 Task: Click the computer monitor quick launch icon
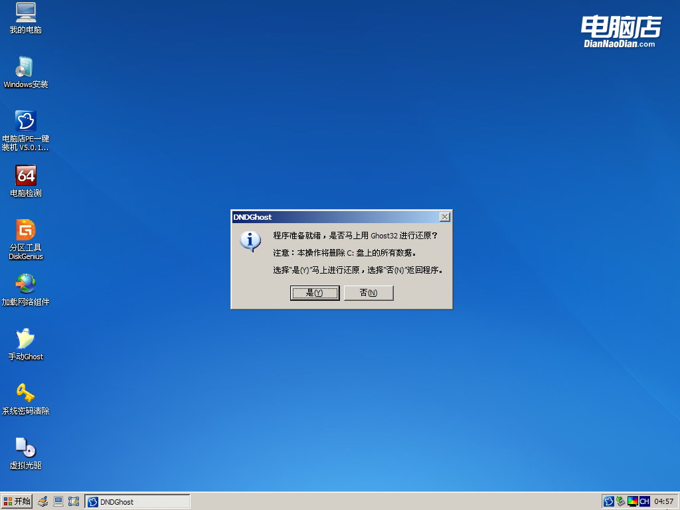point(58,501)
